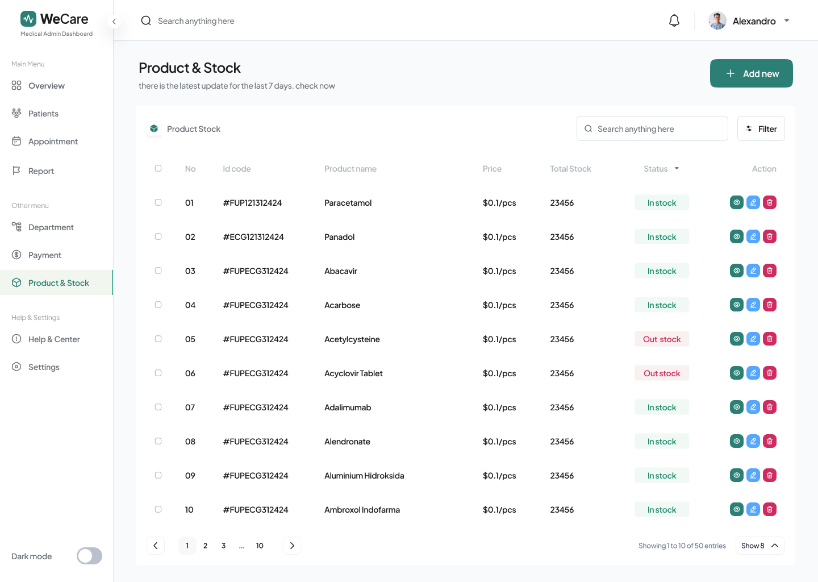818x582 pixels.
Task: Click the notification bell icon
Action: click(x=674, y=21)
